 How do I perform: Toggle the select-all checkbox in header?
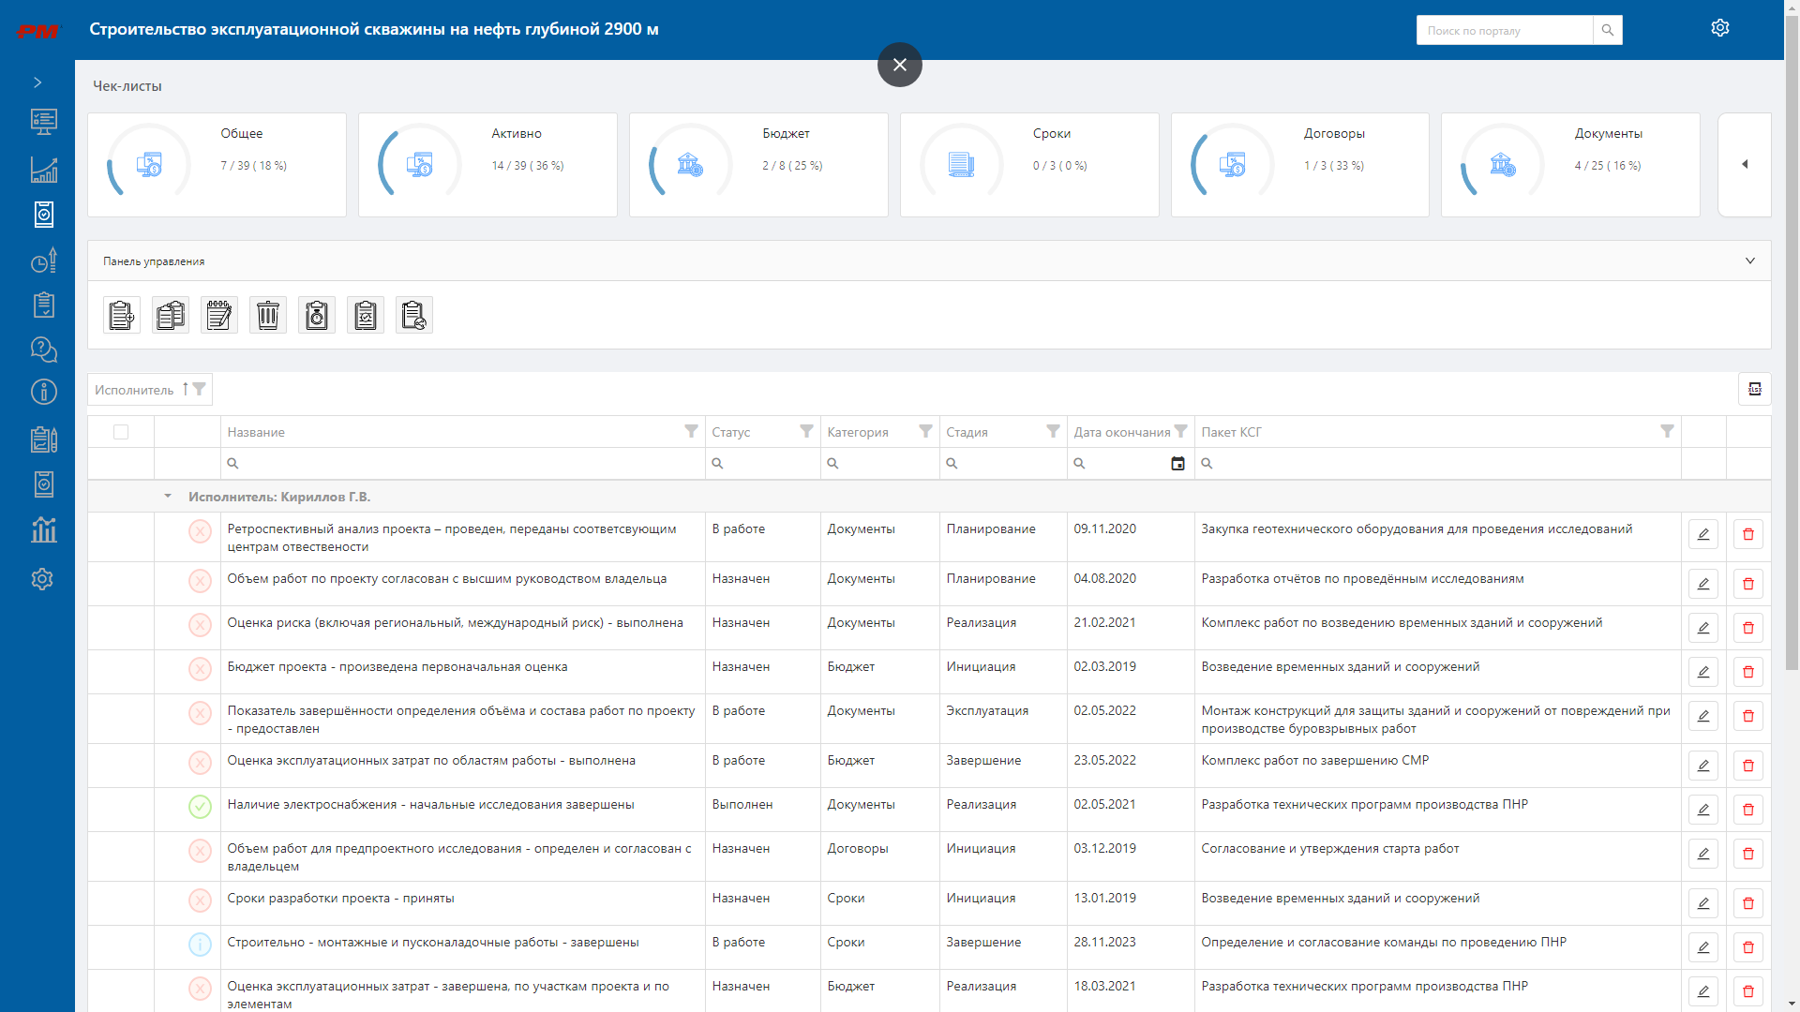(x=121, y=432)
